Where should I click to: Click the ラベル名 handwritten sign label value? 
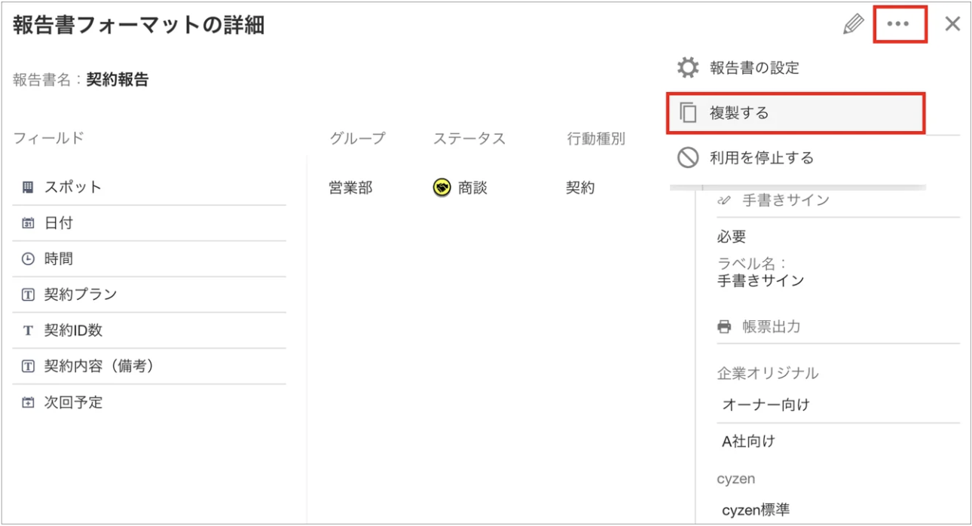pyautogui.click(x=761, y=281)
